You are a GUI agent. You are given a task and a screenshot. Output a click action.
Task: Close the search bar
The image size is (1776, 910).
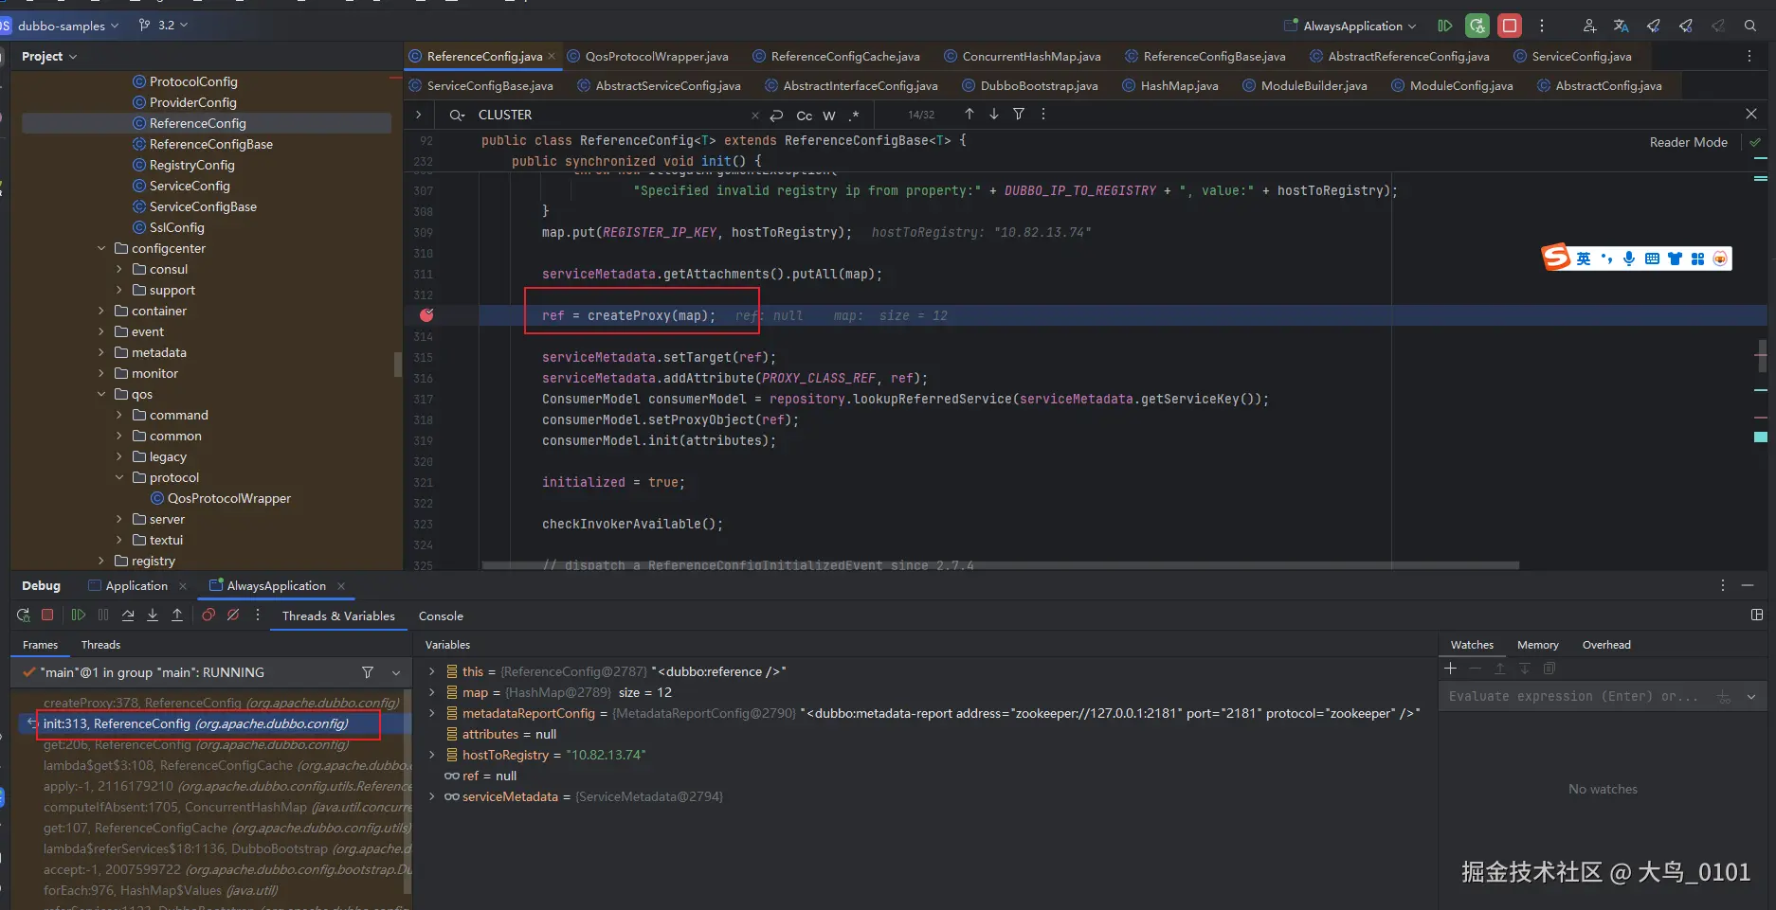coord(1751,114)
